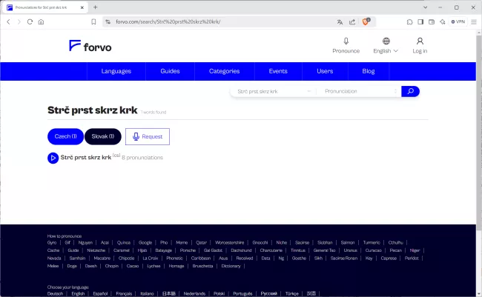482x297 pixels.
Task: Click the Nguyen footer link
Action: tap(85, 243)
